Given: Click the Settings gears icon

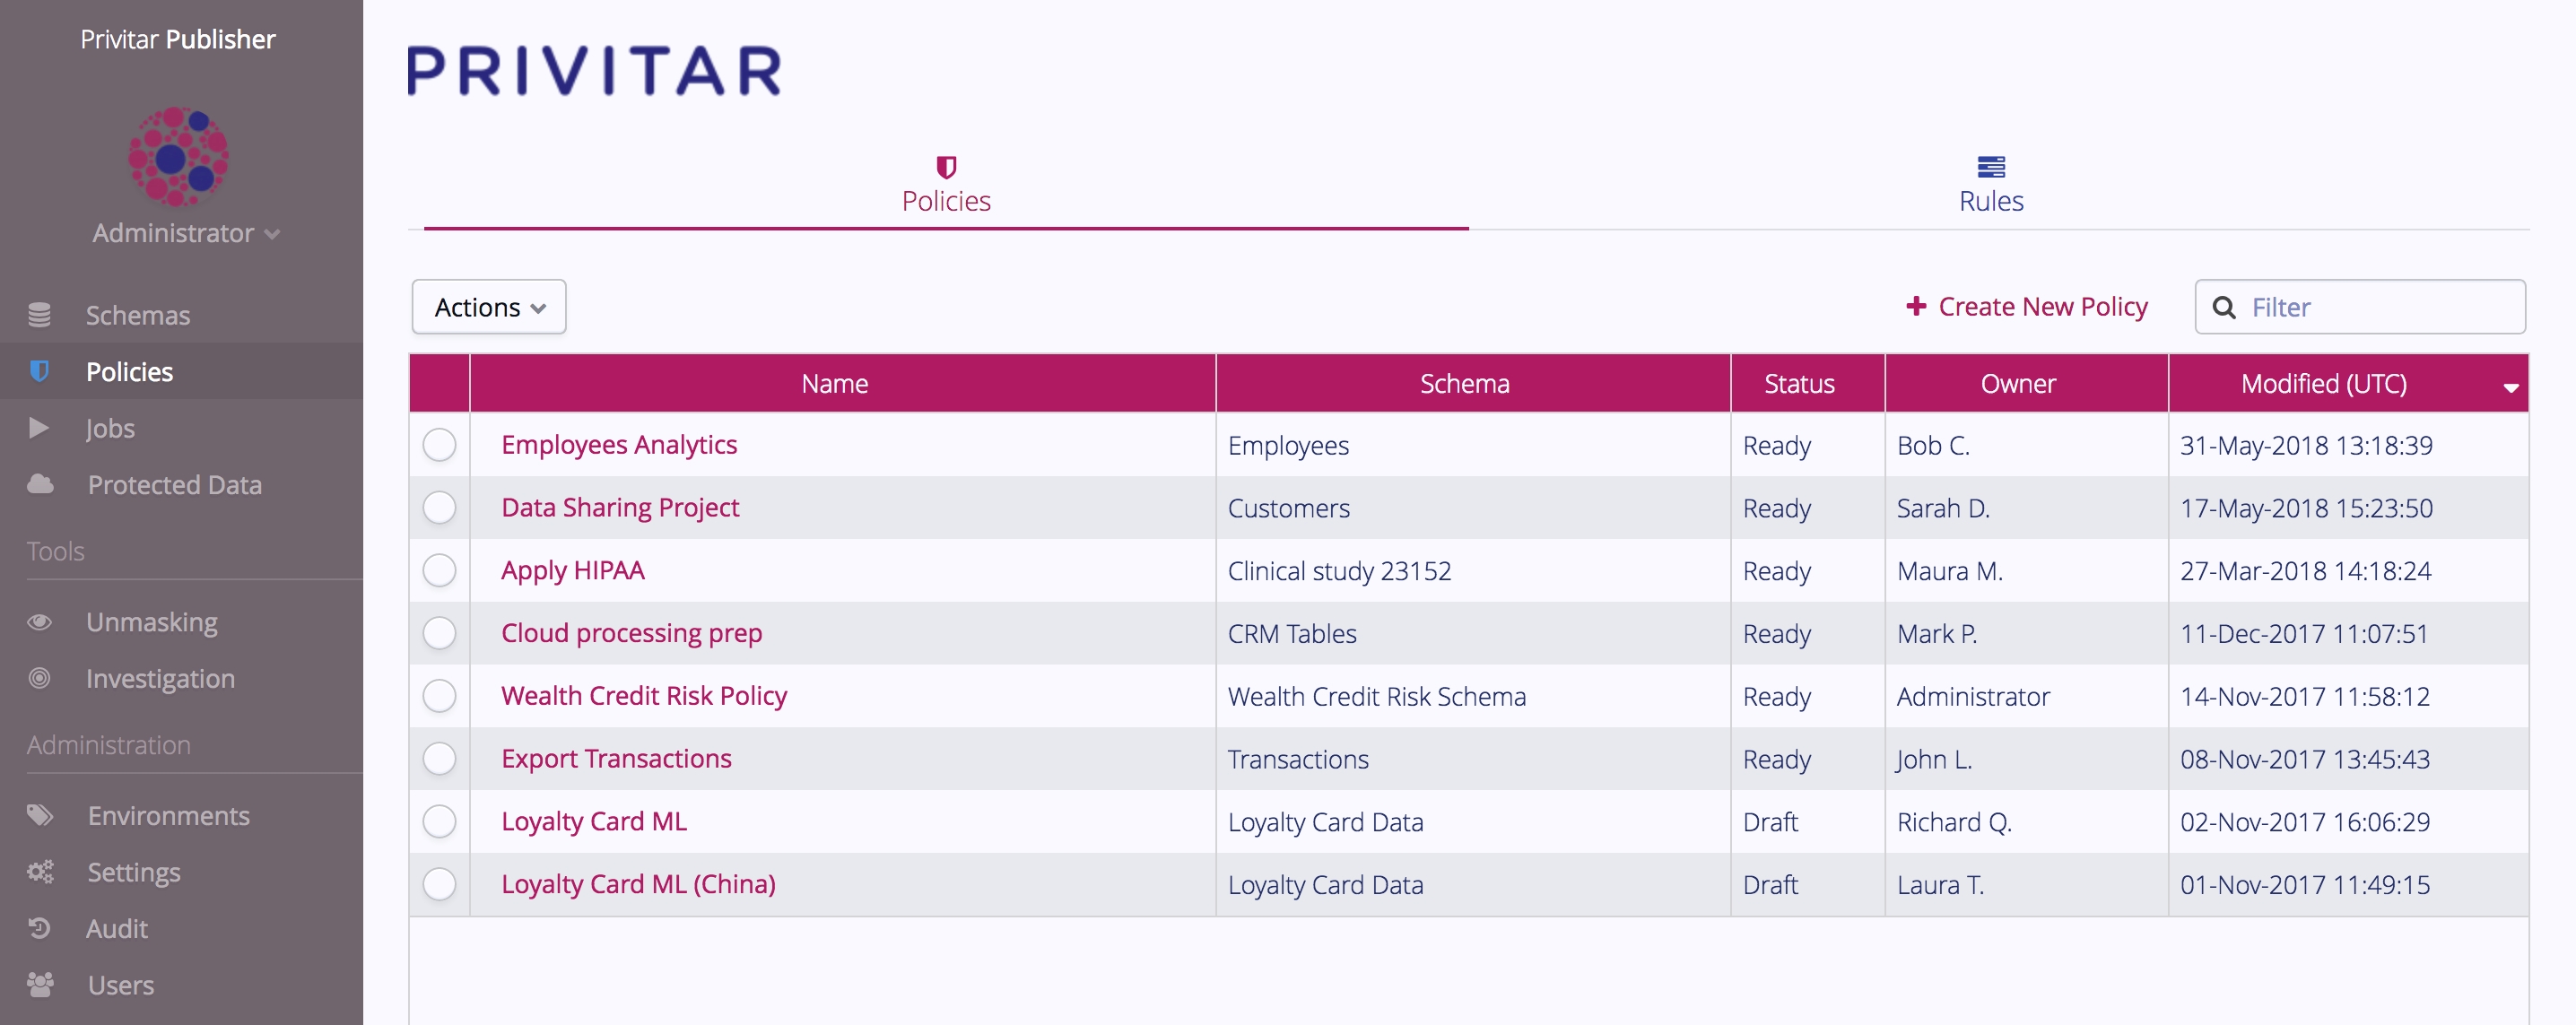Looking at the screenshot, I should (40, 871).
